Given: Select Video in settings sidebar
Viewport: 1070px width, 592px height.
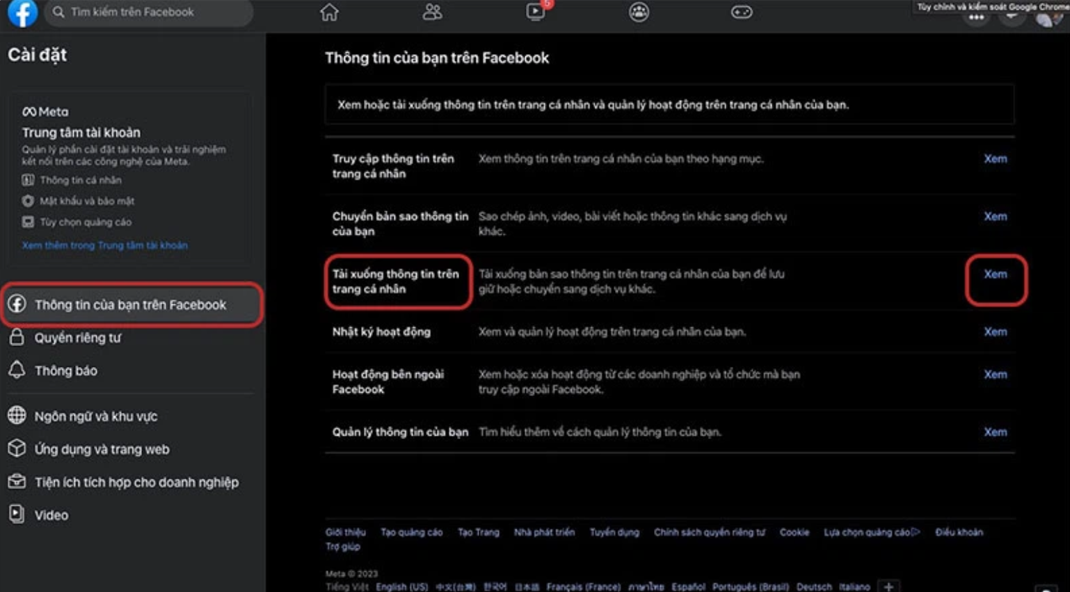Looking at the screenshot, I should pos(51,515).
